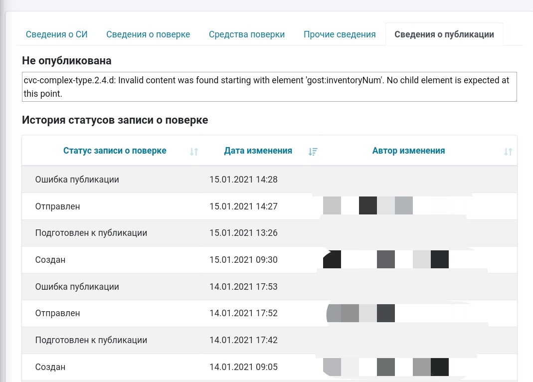This screenshot has width=533, height=382.
Task: Click the Ошибка публикации row dated 14.01.2021 17:53
Action: click(77, 287)
